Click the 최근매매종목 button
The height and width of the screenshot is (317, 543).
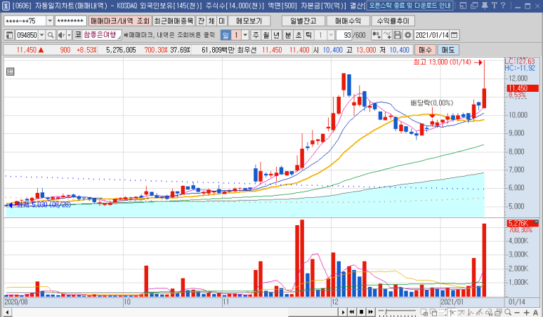click(174, 21)
